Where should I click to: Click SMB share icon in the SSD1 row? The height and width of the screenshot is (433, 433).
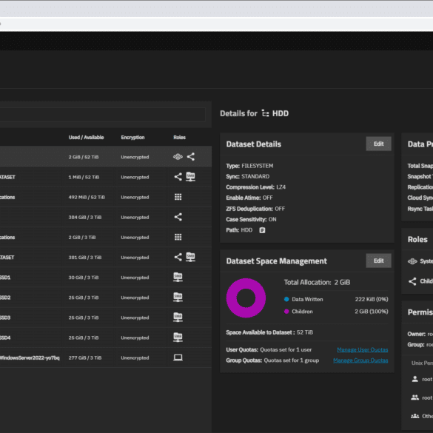click(x=178, y=277)
